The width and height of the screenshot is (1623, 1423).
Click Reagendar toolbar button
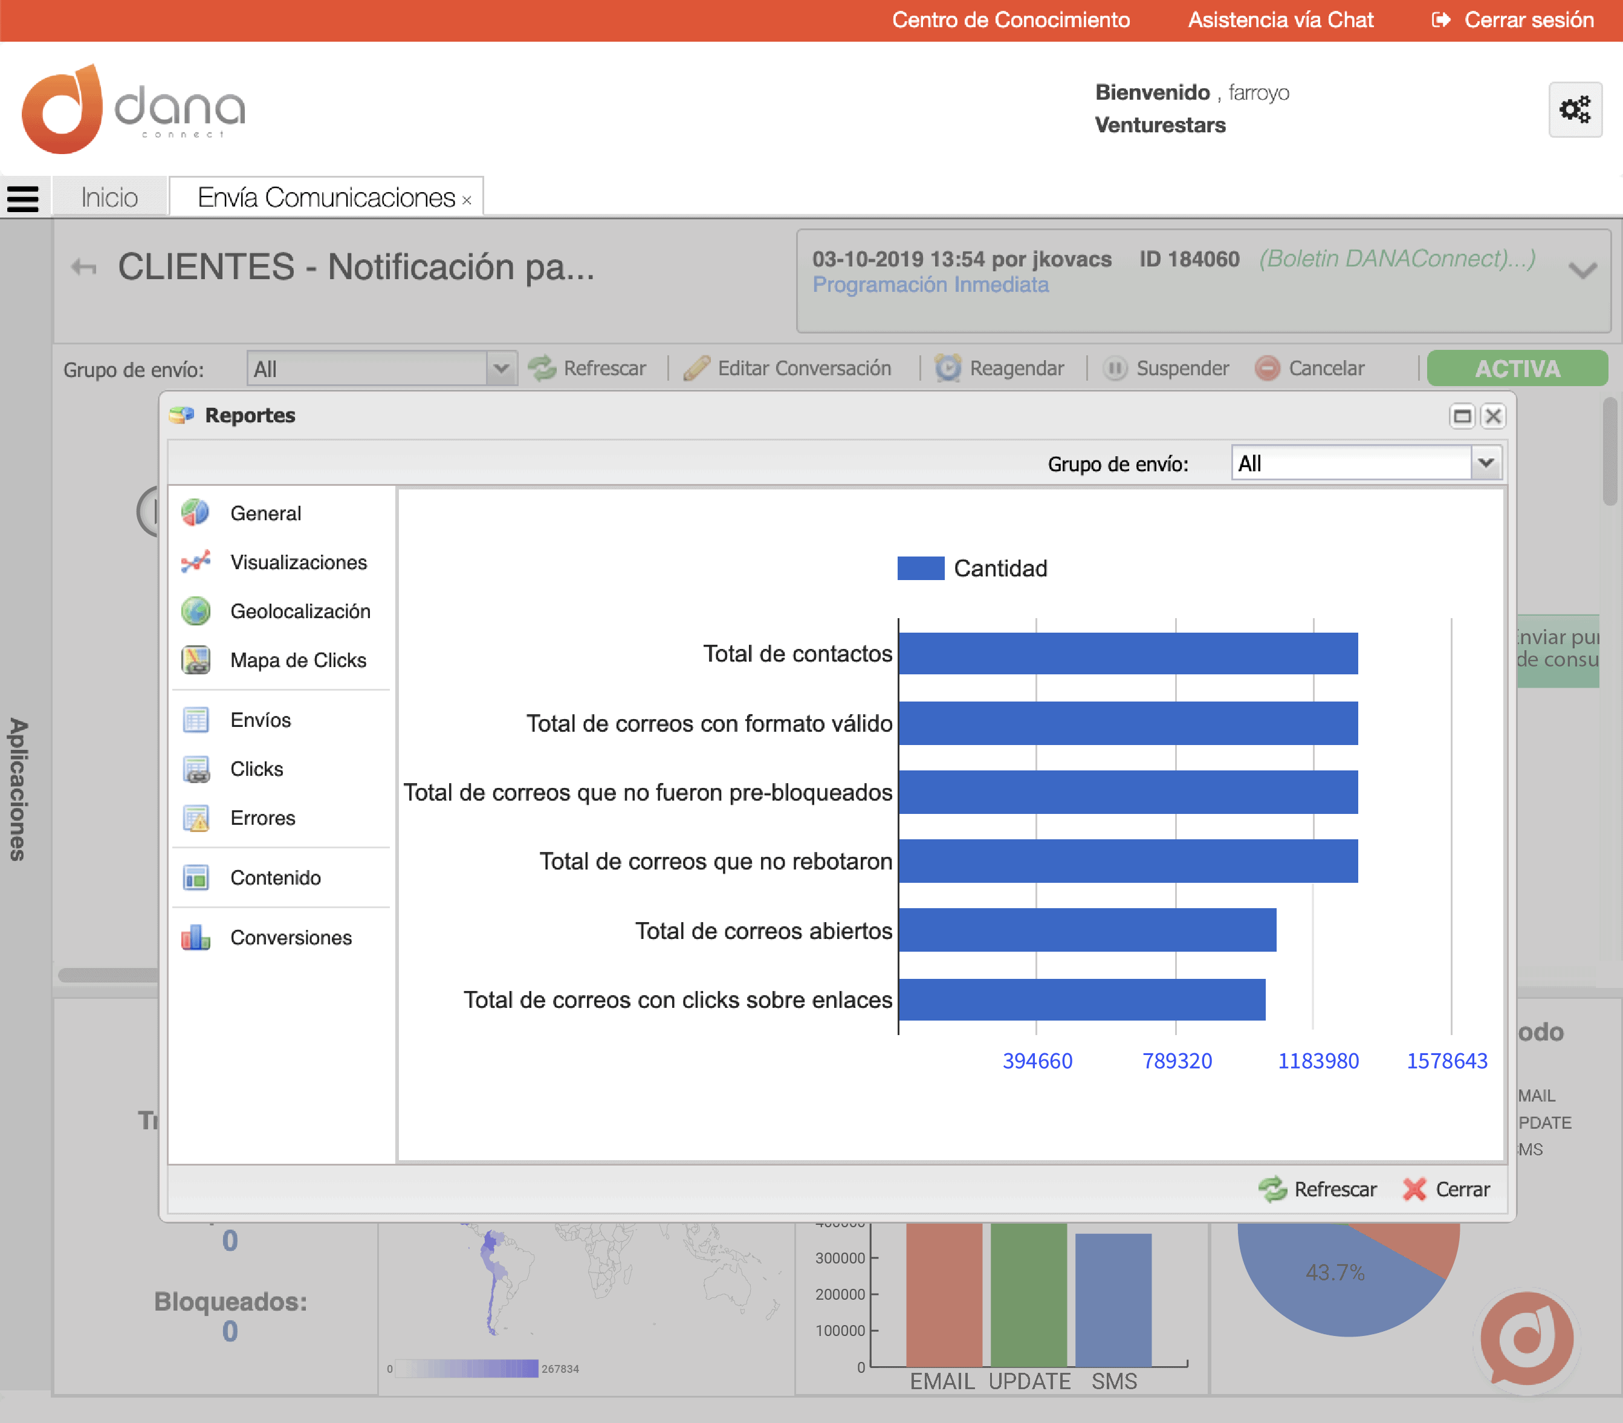click(1000, 368)
